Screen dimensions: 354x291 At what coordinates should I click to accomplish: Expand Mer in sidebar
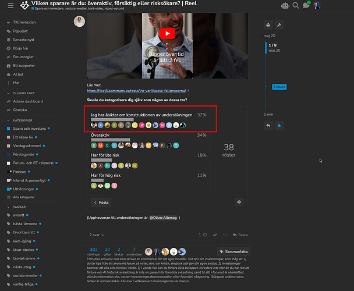pos(16,83)
